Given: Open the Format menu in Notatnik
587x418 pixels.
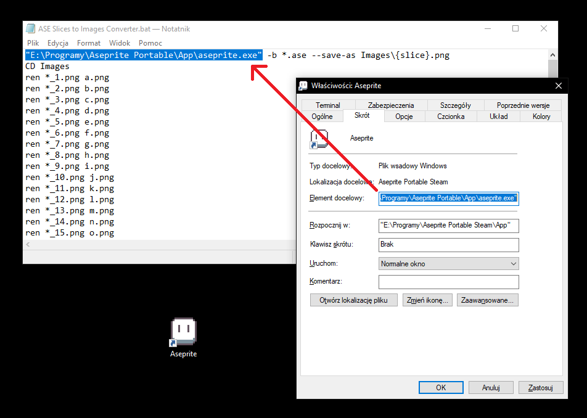Looking at the screenshot, I should click(89, 43).
